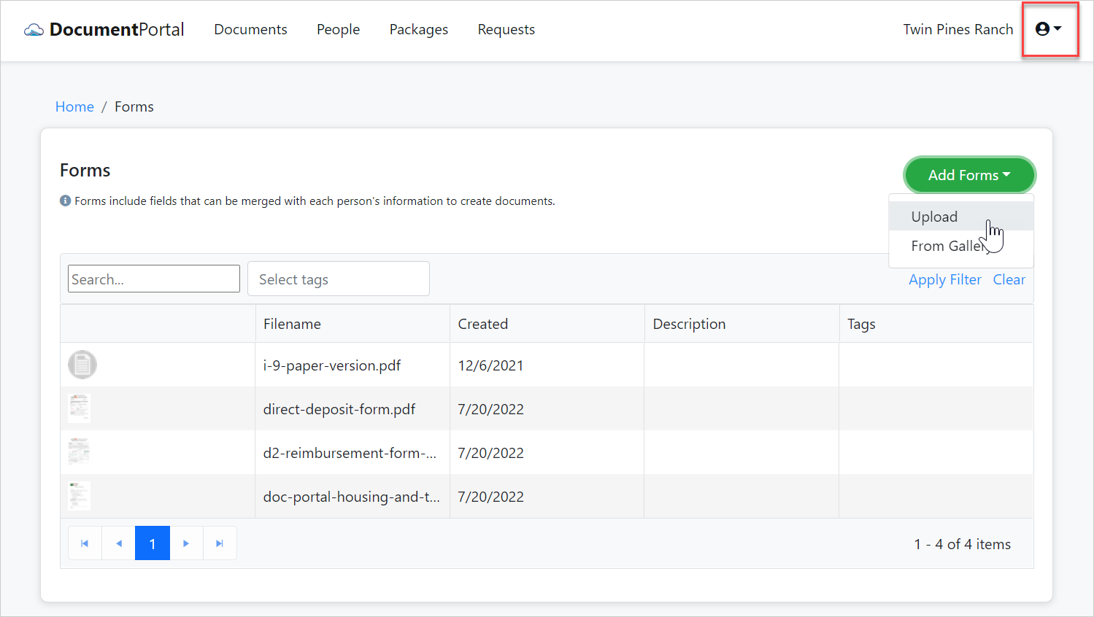This screenshot has height=617, width=1094.
Task: Click the i-9-paper-version.pdf document icon
Action: click(82, 365)
